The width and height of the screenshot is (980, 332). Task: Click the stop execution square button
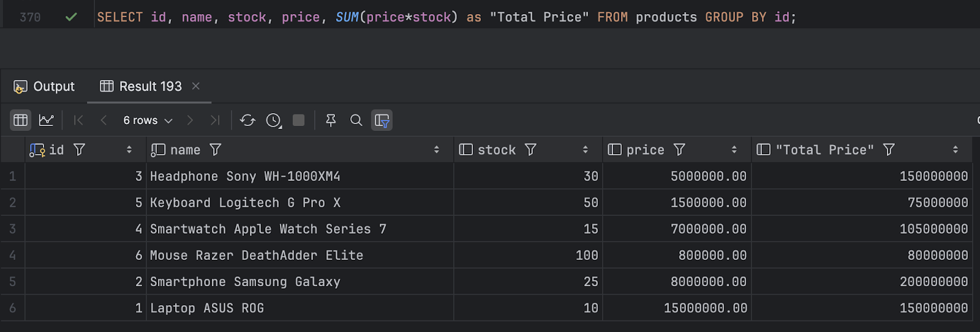(299, 120)
